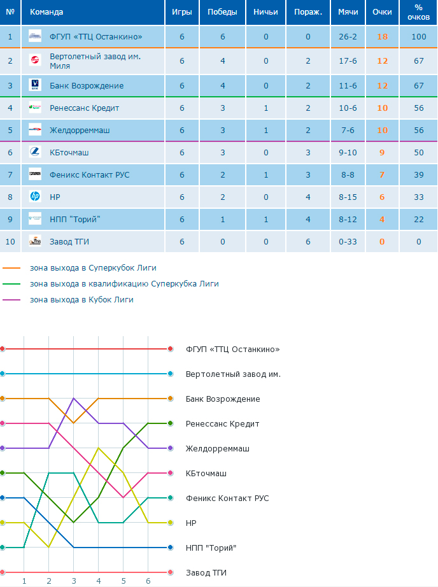Click legend зона выхода в квалификацию Суперкубка Лиги
The height and width of the screenshot is (587, 438).
[124, 284]
